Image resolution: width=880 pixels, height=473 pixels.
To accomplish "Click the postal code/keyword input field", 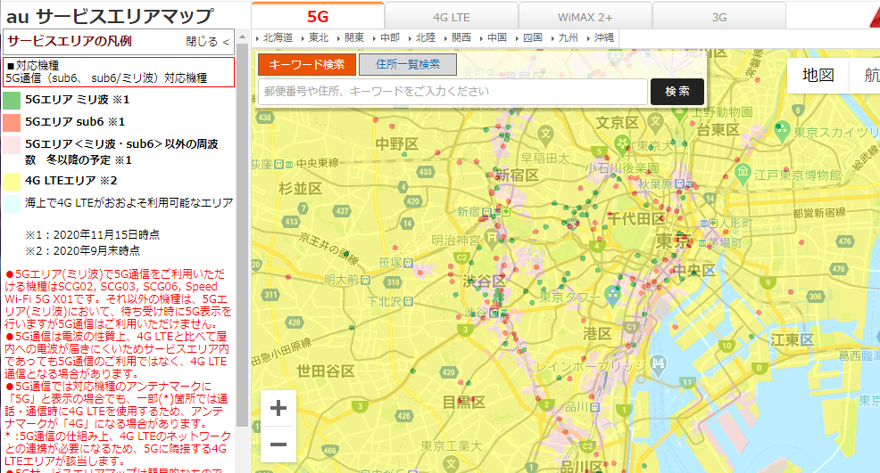I will pos(452,92).
